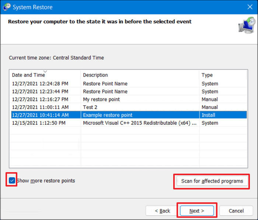This screenshot has width=258, height=220.
Task: Select the 12:24:28 PM Restore Point Name row
Action: 105,84
